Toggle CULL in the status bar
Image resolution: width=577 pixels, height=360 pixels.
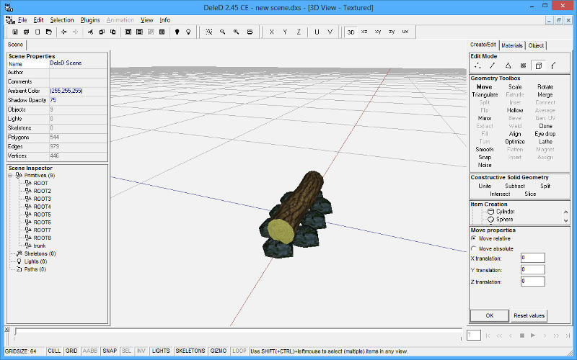pyautogui.click(x=54, y=351)
